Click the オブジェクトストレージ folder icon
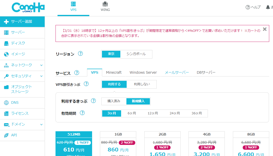The width and height of the screenshot is (273, 156). (6, 87)
